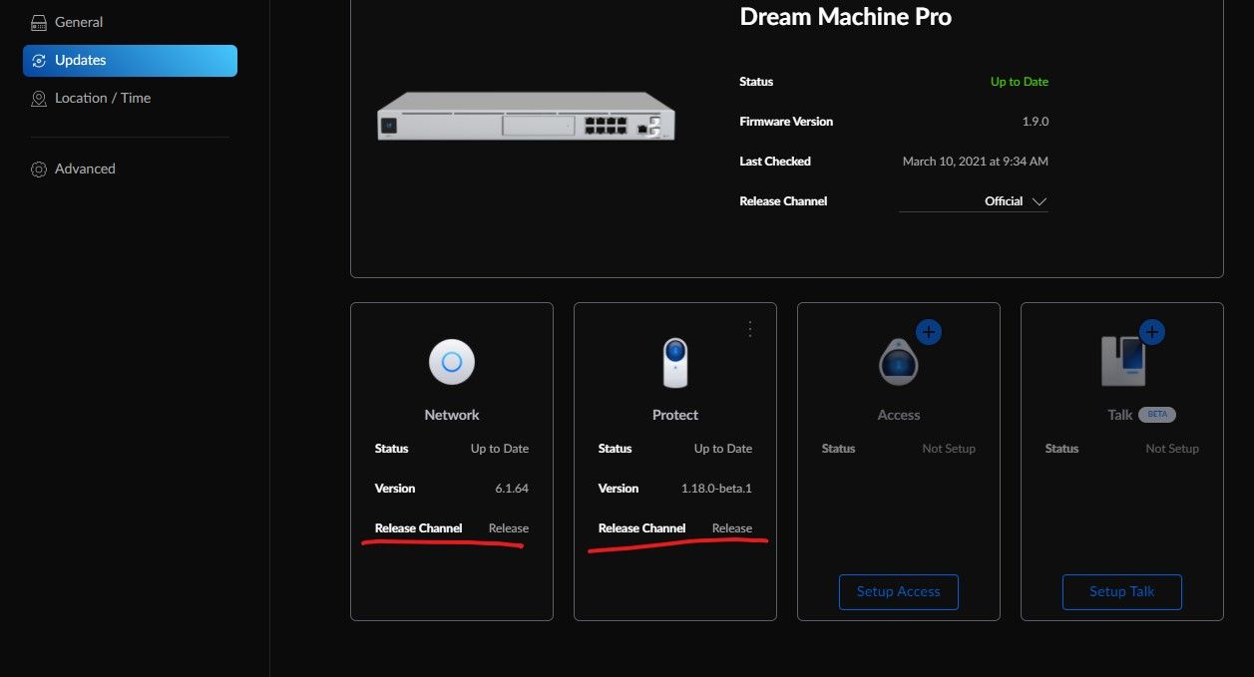Click the General console icon
The width and height of the screenshot is (1254, 677).
pos(39,22)
